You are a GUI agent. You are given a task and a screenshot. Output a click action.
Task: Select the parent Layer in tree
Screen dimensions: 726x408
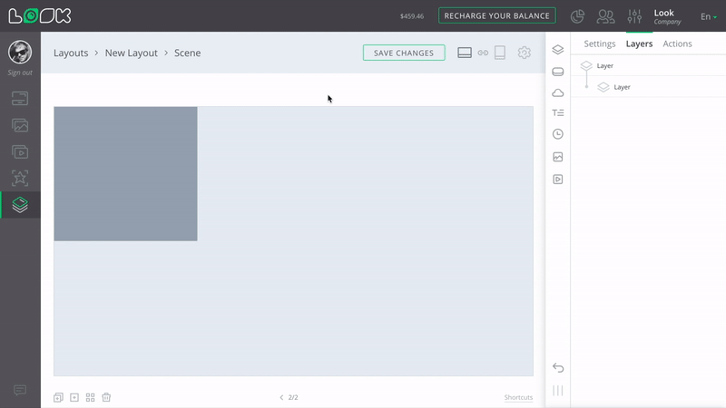pos(605,66)
